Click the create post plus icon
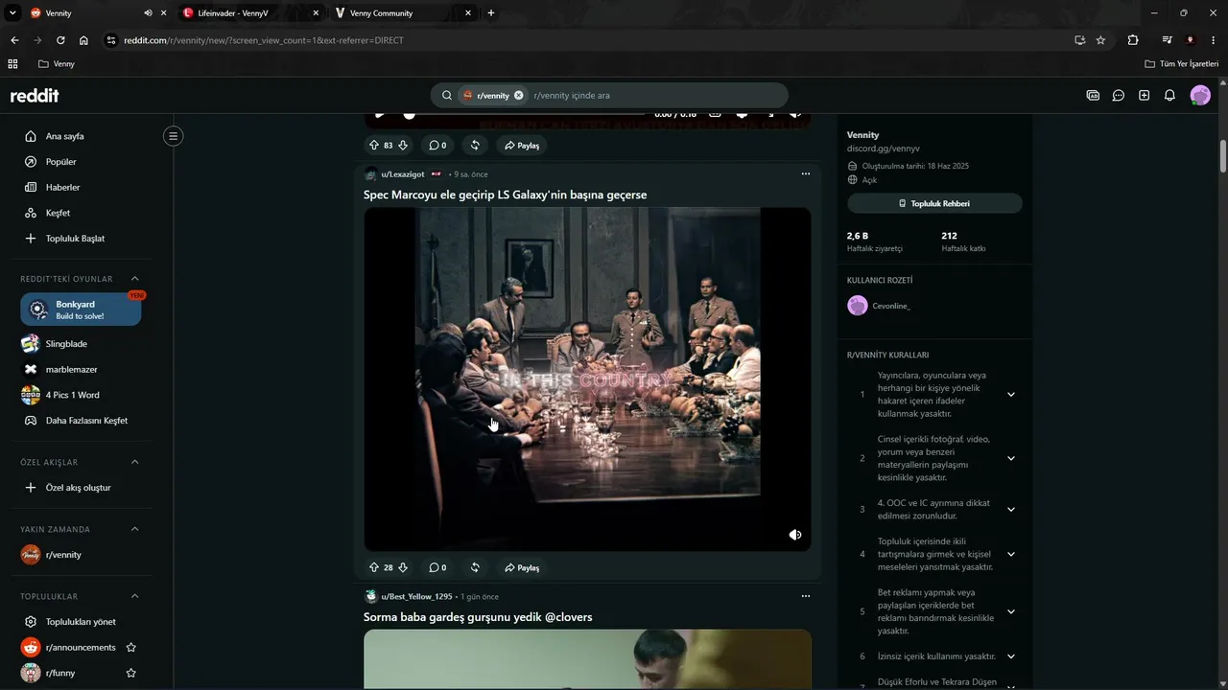This screenshot has width=1228, height=690. [1145, 95]
